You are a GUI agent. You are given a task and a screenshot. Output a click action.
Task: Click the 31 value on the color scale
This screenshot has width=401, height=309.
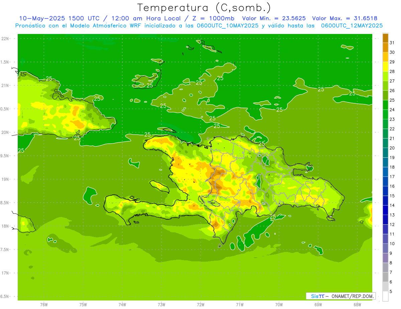(x=392, y=43)
